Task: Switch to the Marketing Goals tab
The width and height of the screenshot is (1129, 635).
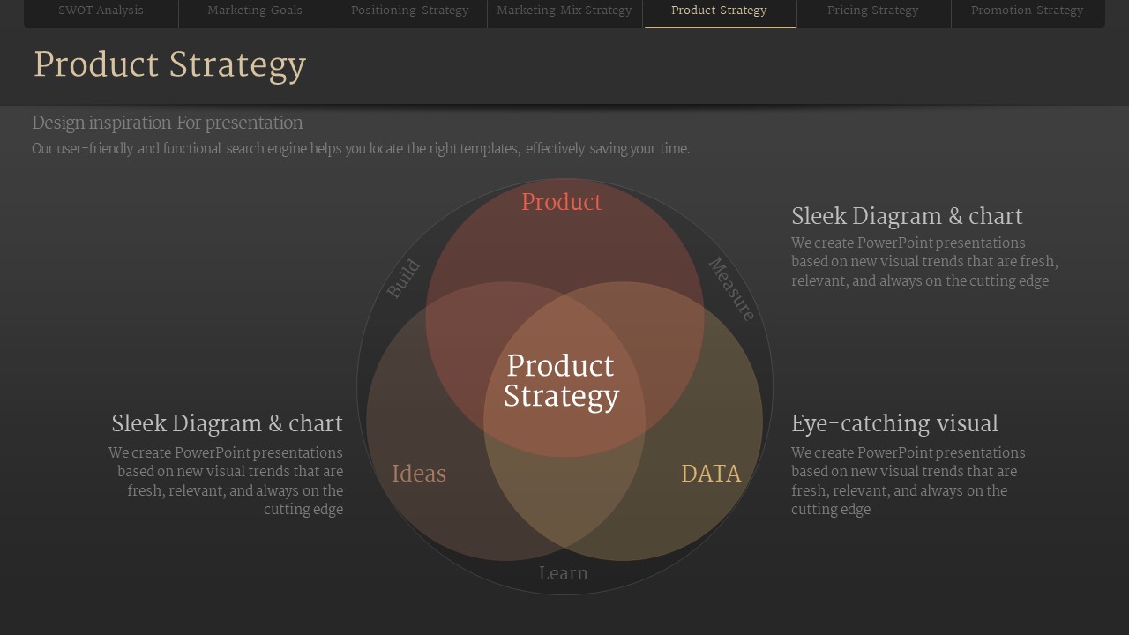Action: [255, 11]
